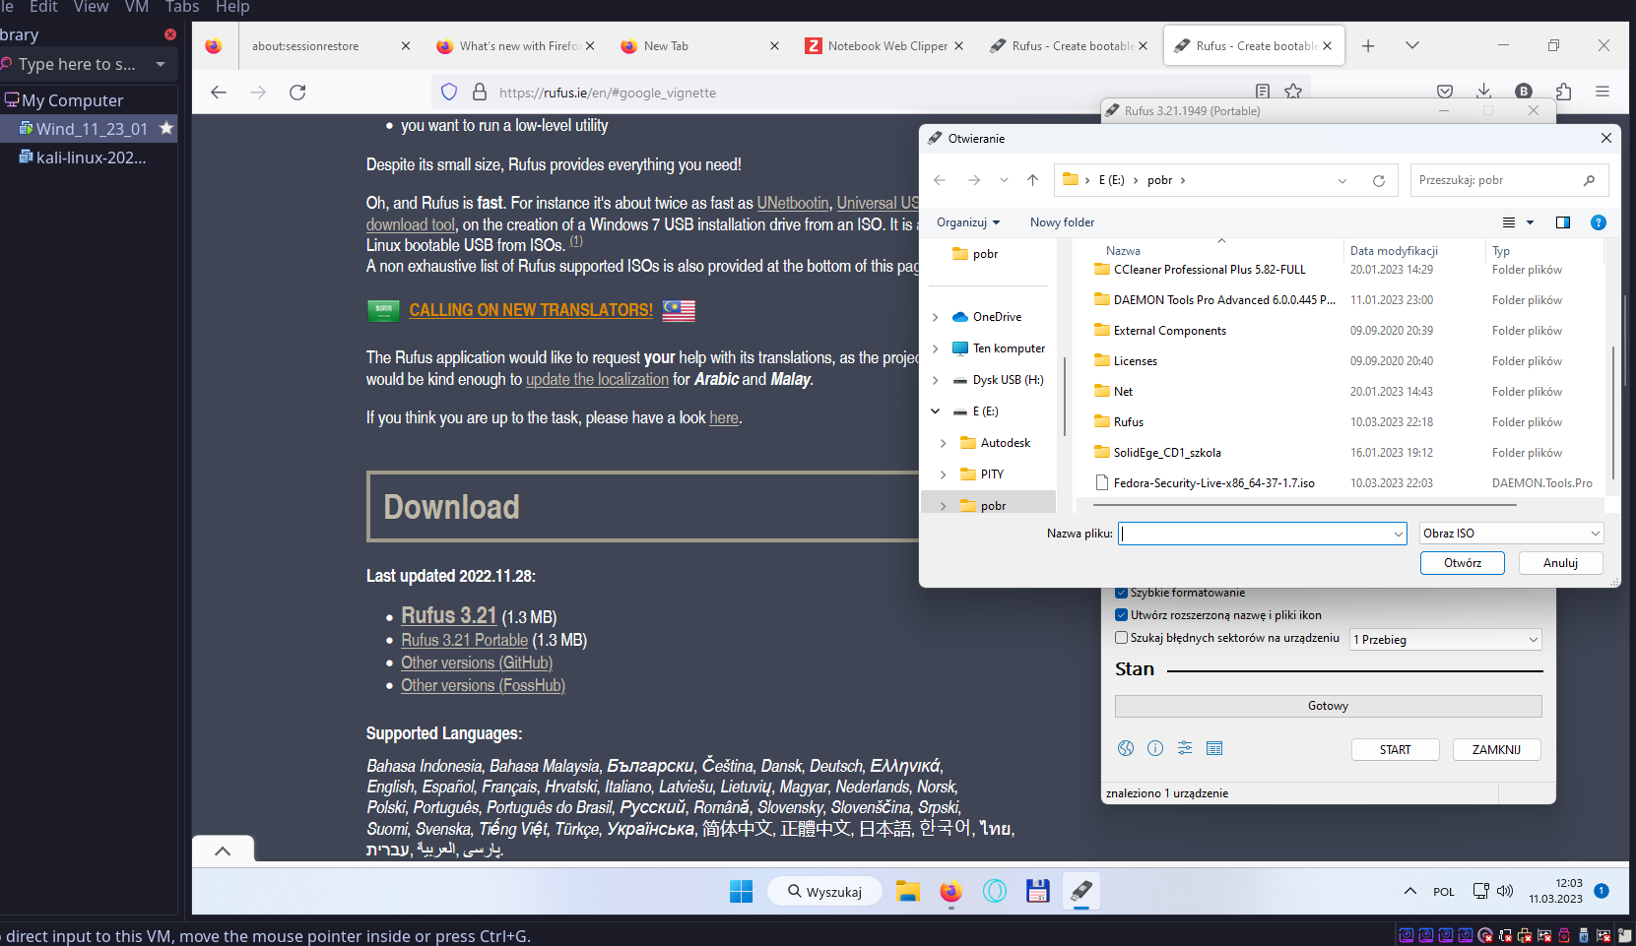Image resolution: width=1636 pixels, height=946 pixels.
Task: Open the Edit menu
Action: (x=43, y=7)
